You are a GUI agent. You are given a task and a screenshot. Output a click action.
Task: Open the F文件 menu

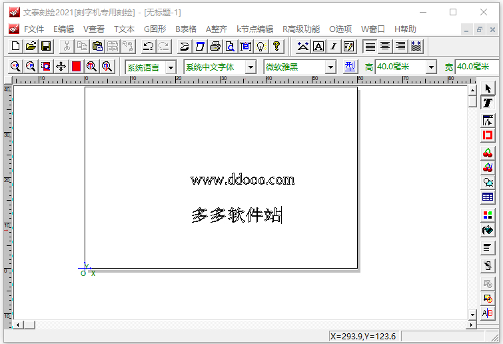pyautogui.click(x=34, y=29)
